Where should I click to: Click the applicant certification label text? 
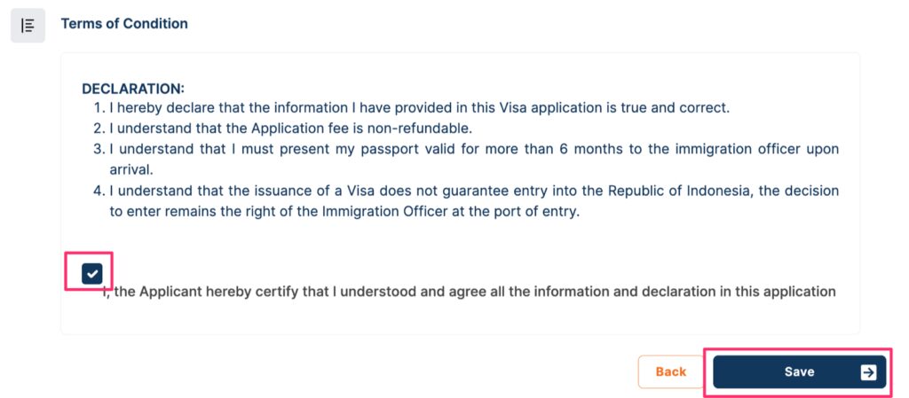click(469, 292)
